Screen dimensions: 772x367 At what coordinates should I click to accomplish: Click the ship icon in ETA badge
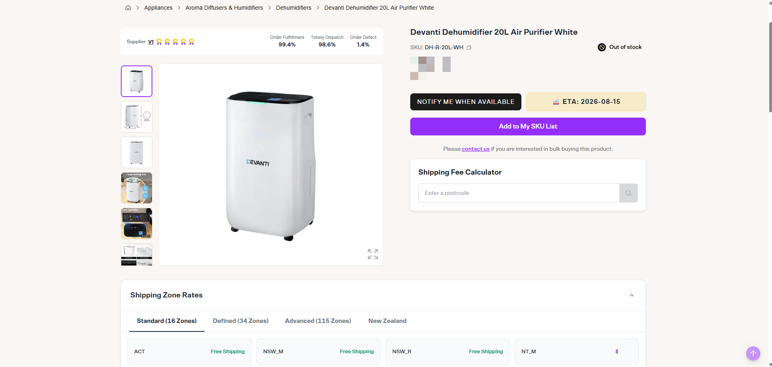point(556,102)
